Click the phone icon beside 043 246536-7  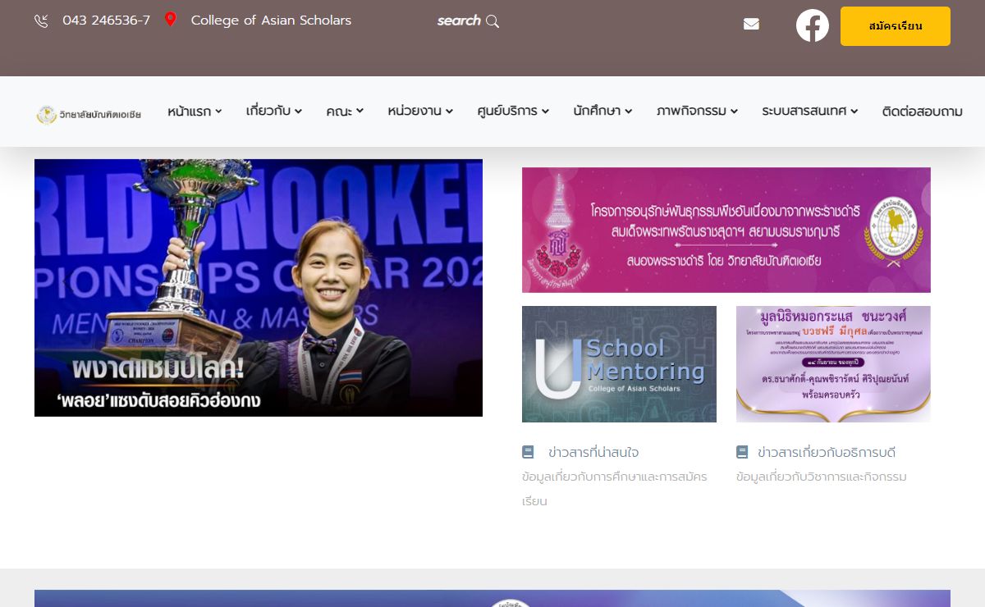pos(41,21)
